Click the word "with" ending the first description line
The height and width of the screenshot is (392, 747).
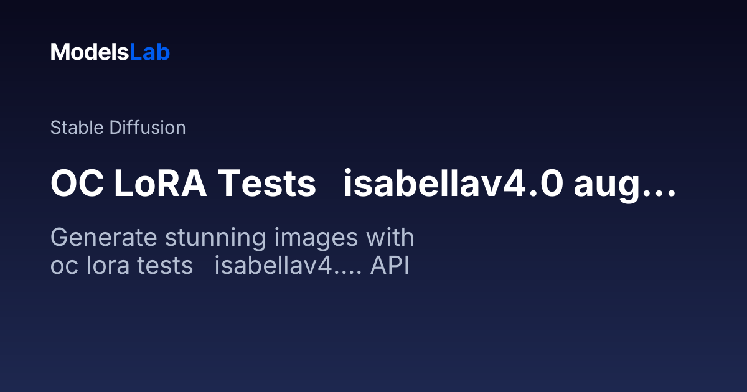390,238
